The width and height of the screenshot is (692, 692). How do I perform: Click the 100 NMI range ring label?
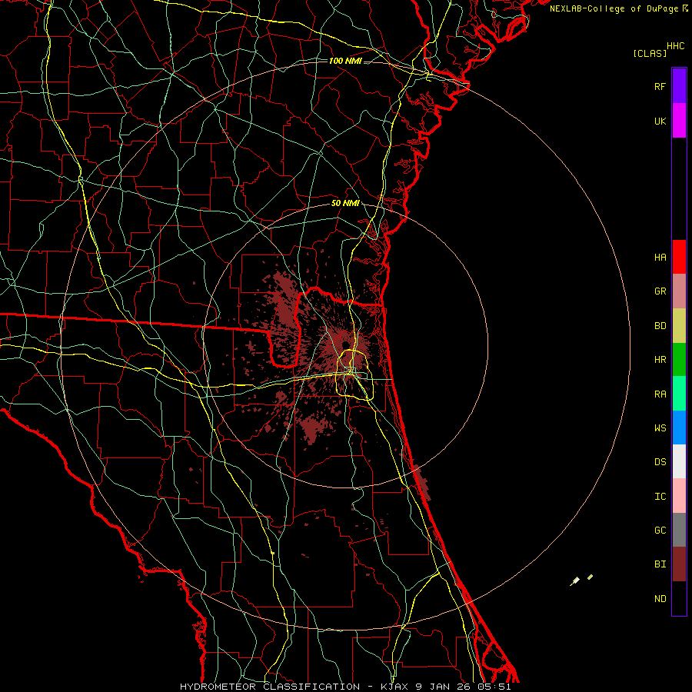coord(345,61)
